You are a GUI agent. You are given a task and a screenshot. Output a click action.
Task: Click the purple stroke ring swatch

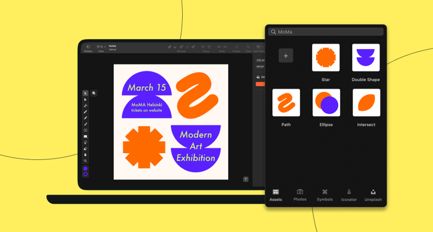85,174
